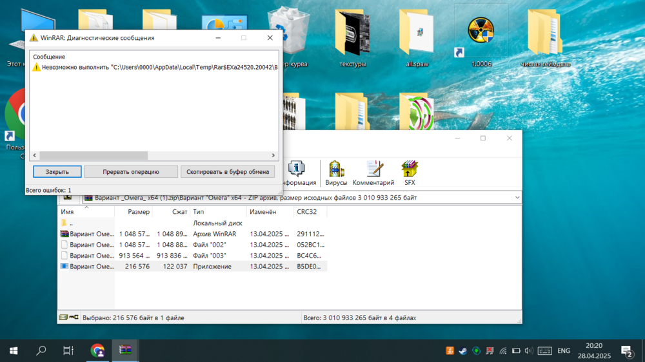Click the Информация archive info icon
Viewport: 645px width, 362px height.
pos(297,173)
